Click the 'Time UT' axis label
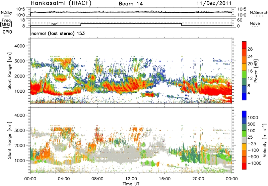Image resolution: width=268 pixels, height=186 pixels. coord(131,184)
